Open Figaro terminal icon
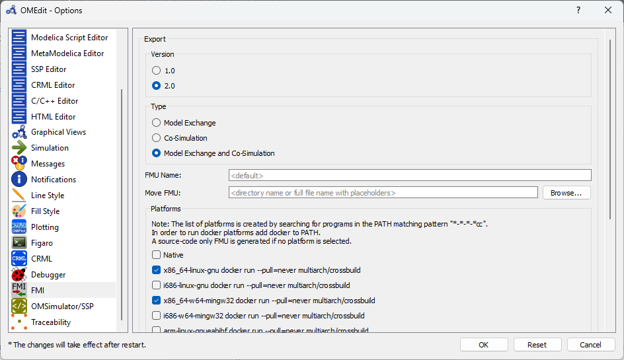The height and width of the screenshot is (360, 624). coord(19,242)
